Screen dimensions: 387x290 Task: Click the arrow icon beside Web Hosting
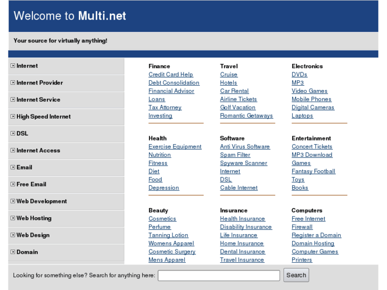[13, 218]
